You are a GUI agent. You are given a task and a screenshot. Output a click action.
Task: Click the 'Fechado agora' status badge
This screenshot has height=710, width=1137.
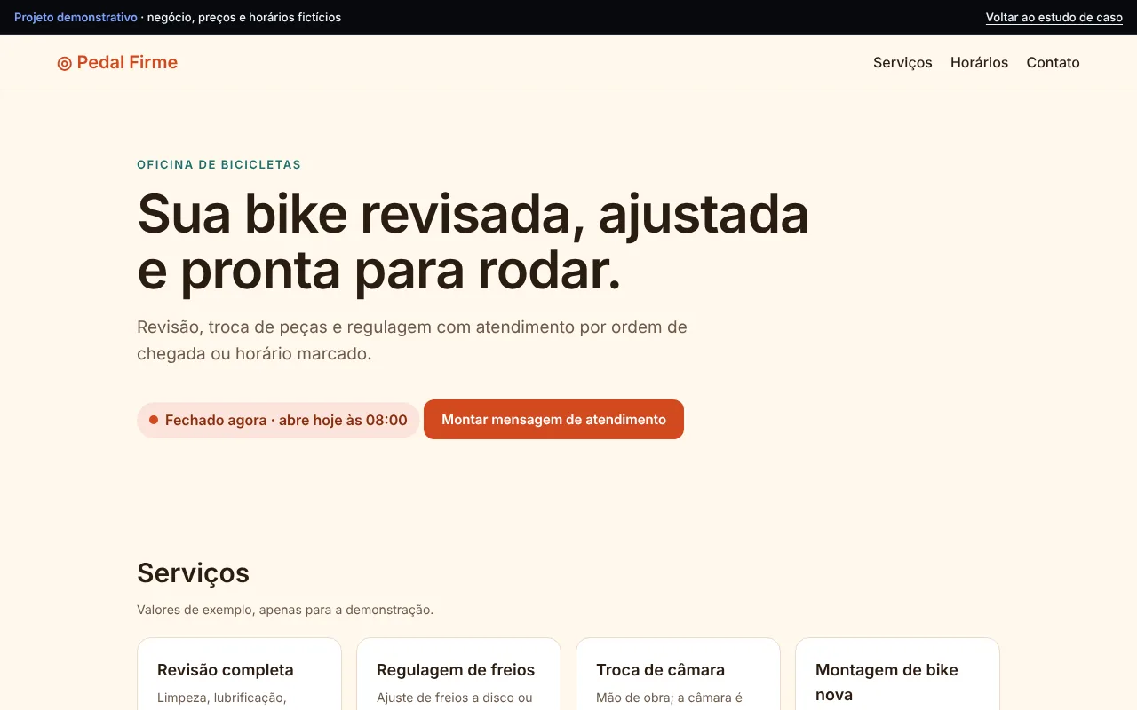point(278,420)
